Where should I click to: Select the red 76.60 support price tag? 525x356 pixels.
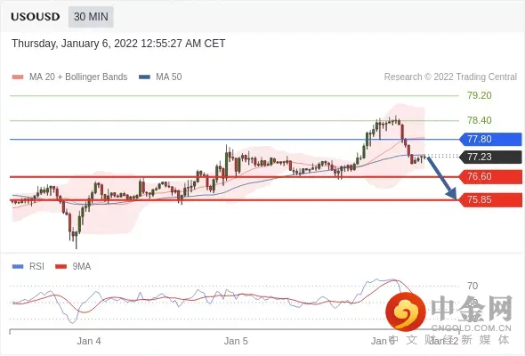[490, 176]
